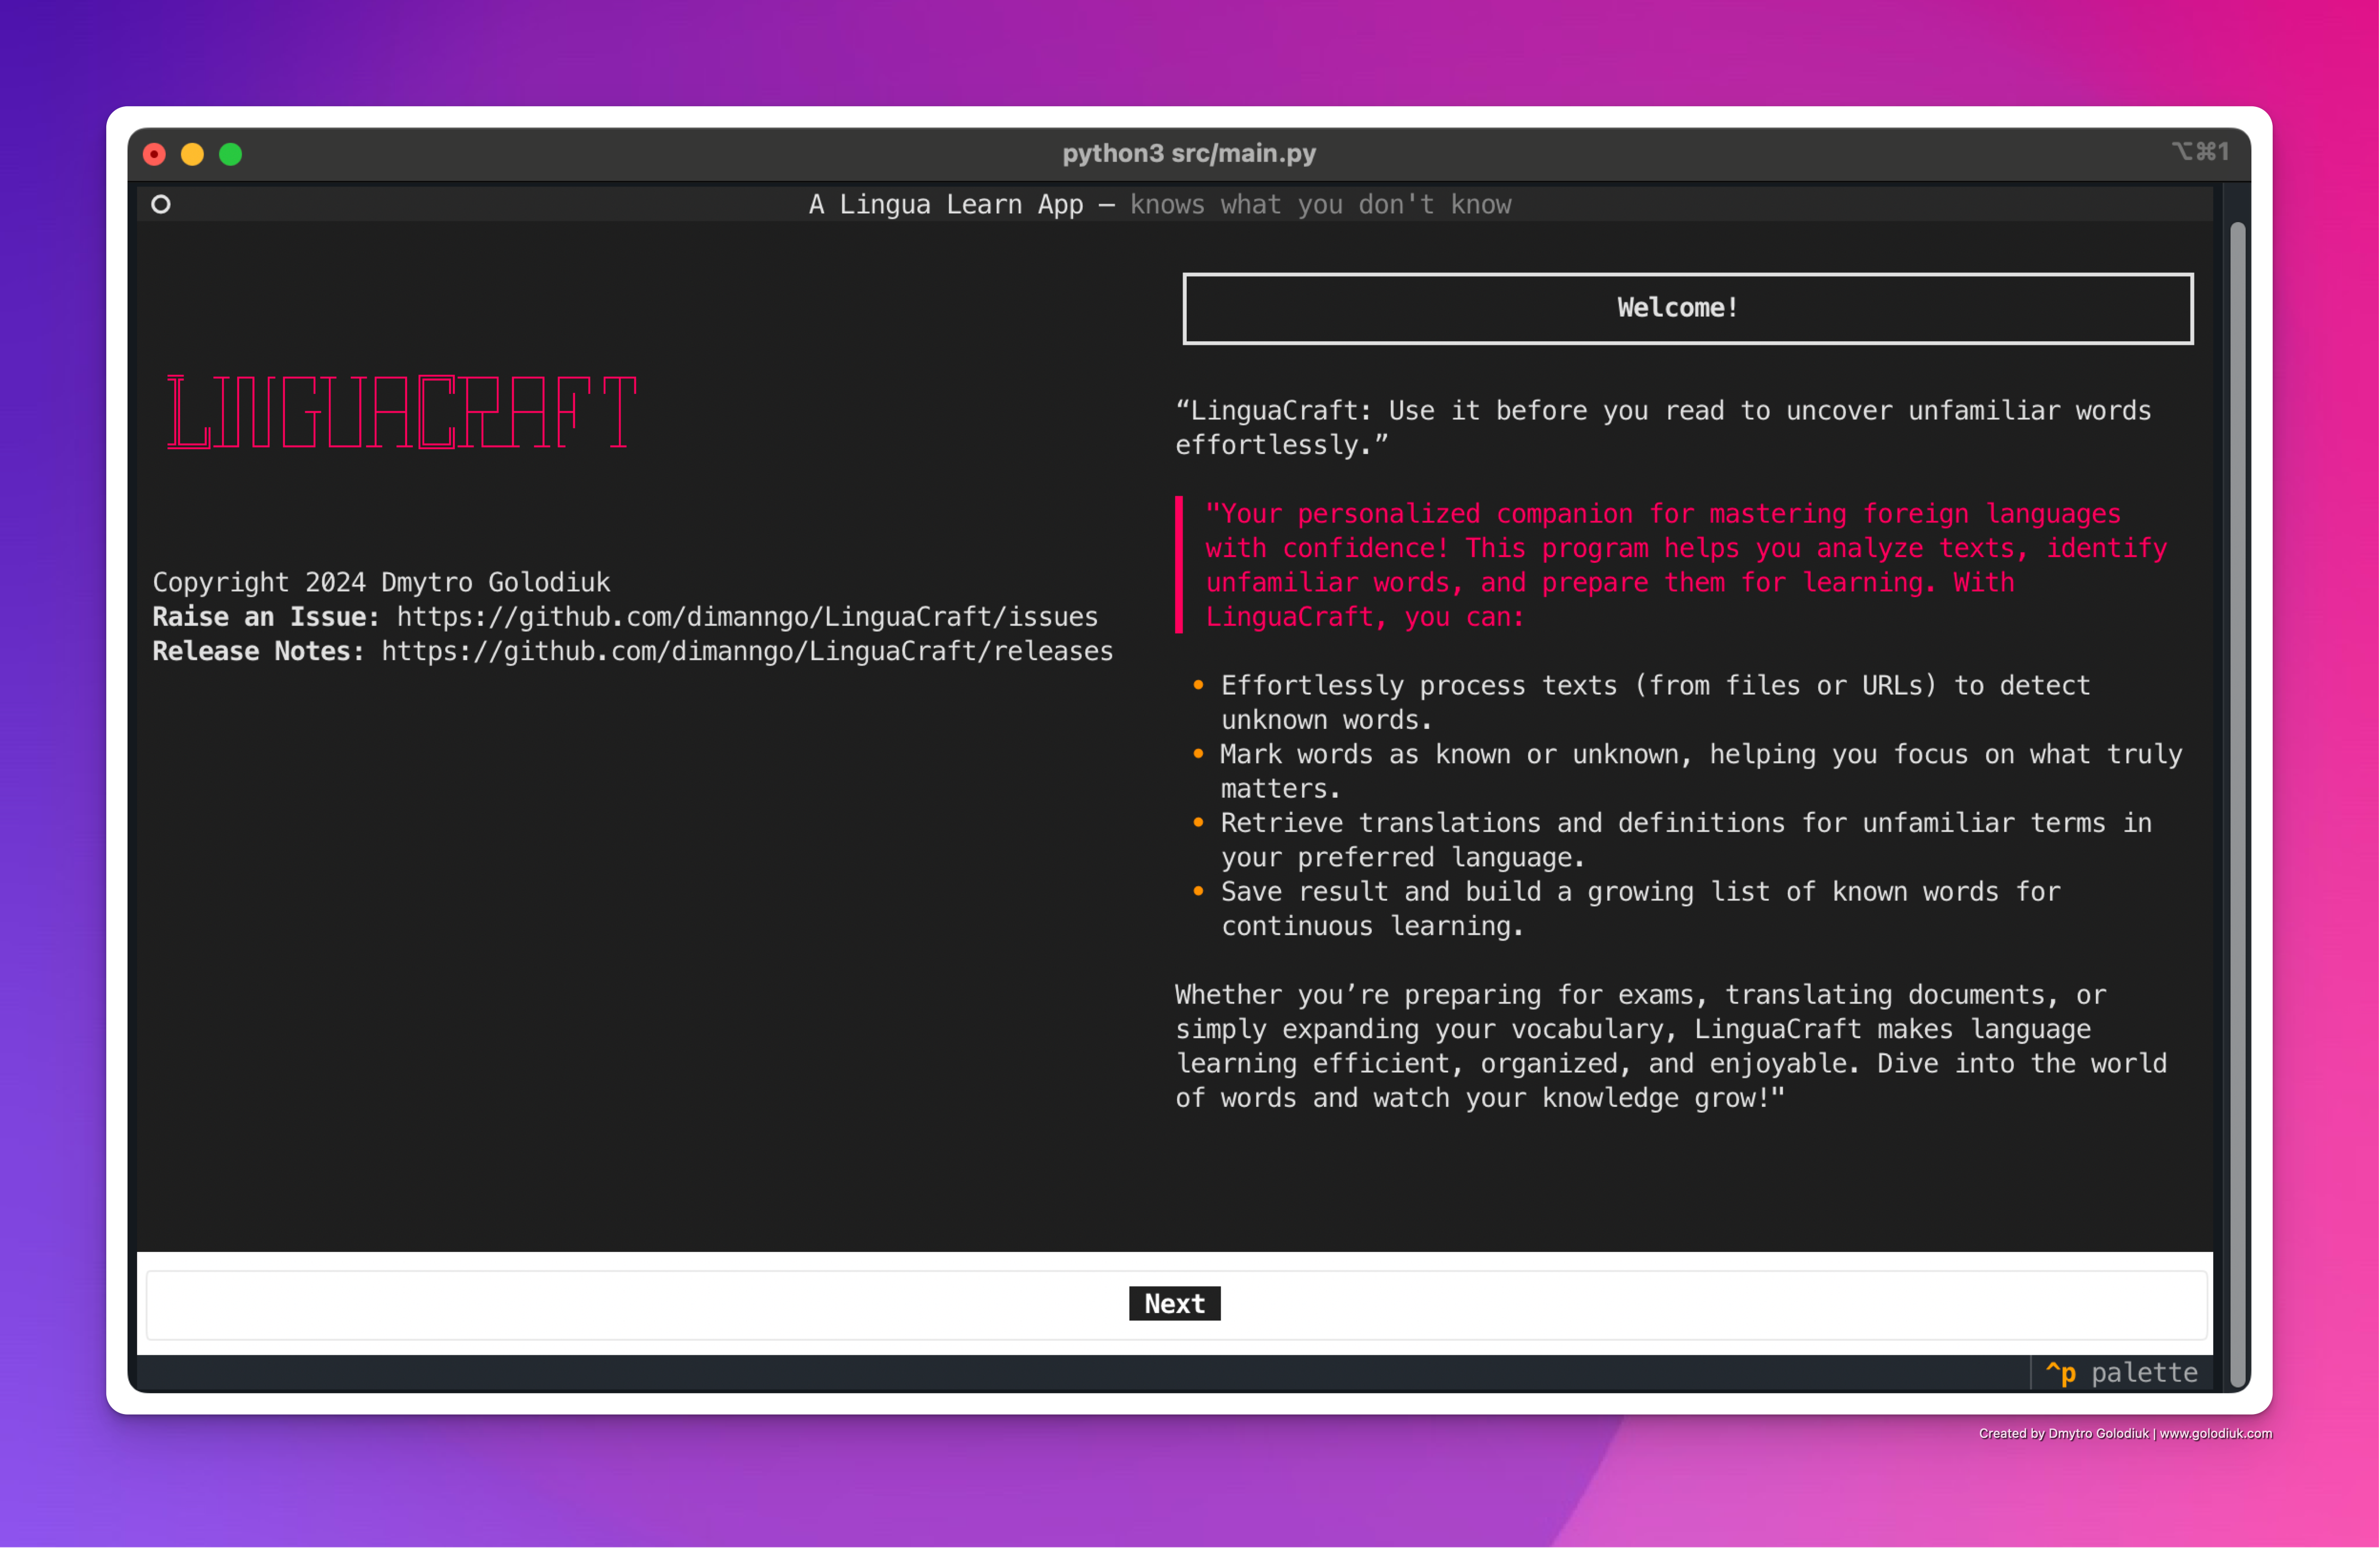
Task: Click the 'Copyright 2024 Dmytro Golodiuk' text
Action: click(x=381, y=582)
